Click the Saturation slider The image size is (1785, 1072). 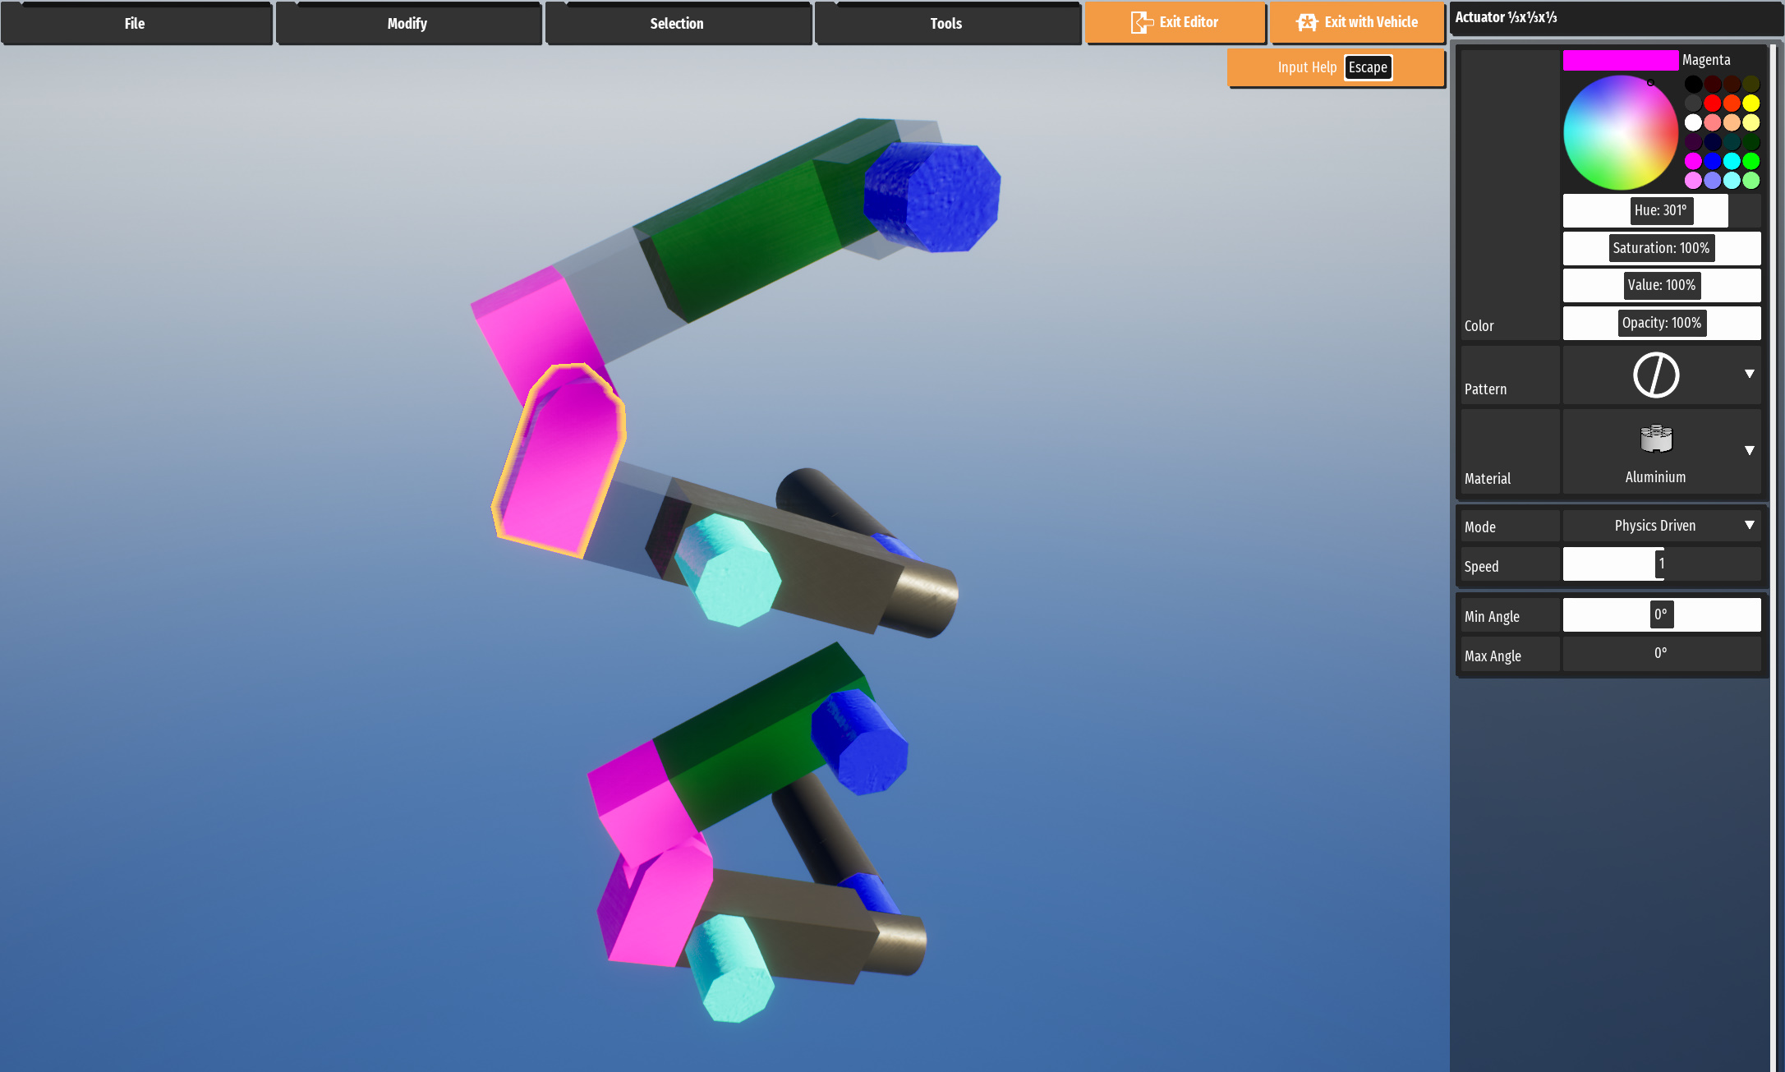click(x=1661, y=248)
